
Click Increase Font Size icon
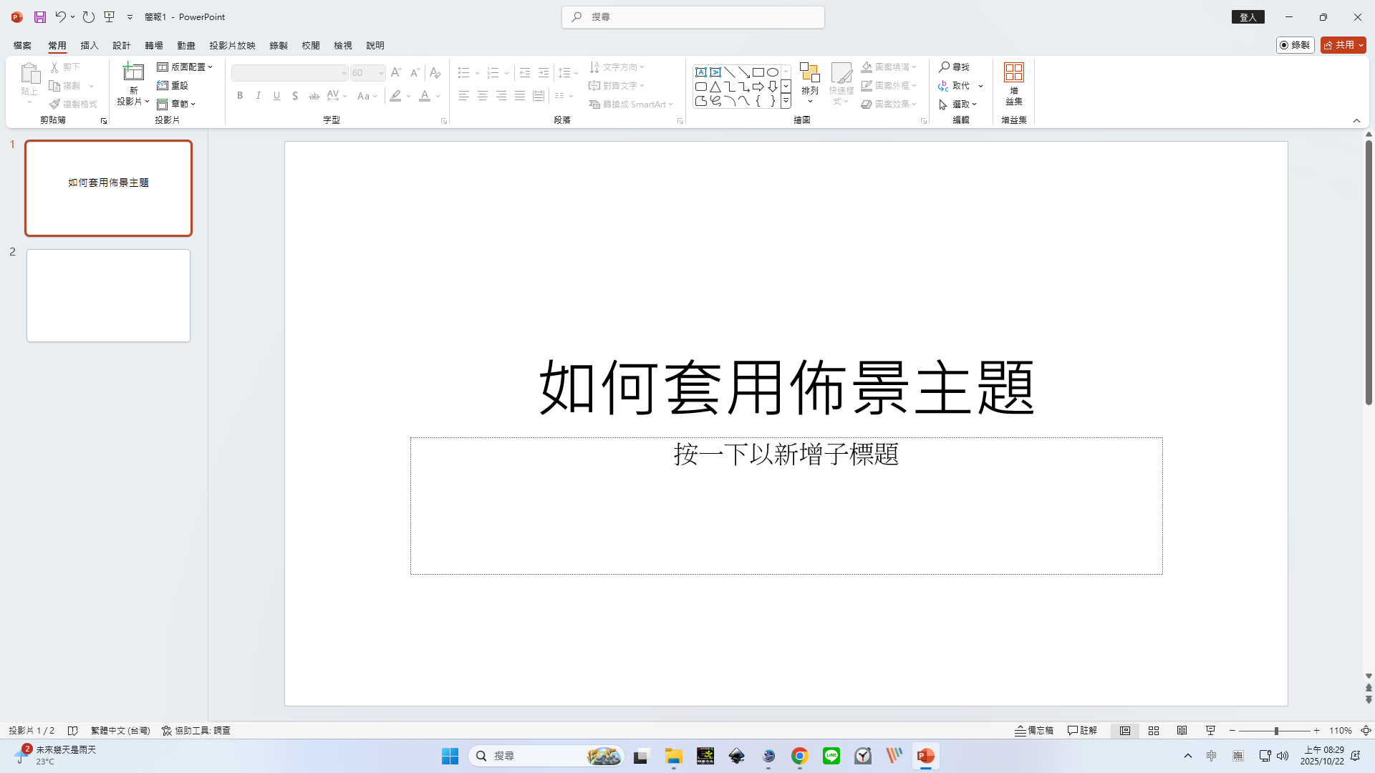click(396, 73)
